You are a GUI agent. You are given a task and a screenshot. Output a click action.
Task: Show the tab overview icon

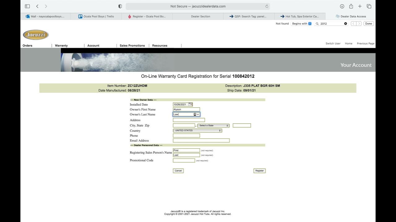tap(369, 6)
